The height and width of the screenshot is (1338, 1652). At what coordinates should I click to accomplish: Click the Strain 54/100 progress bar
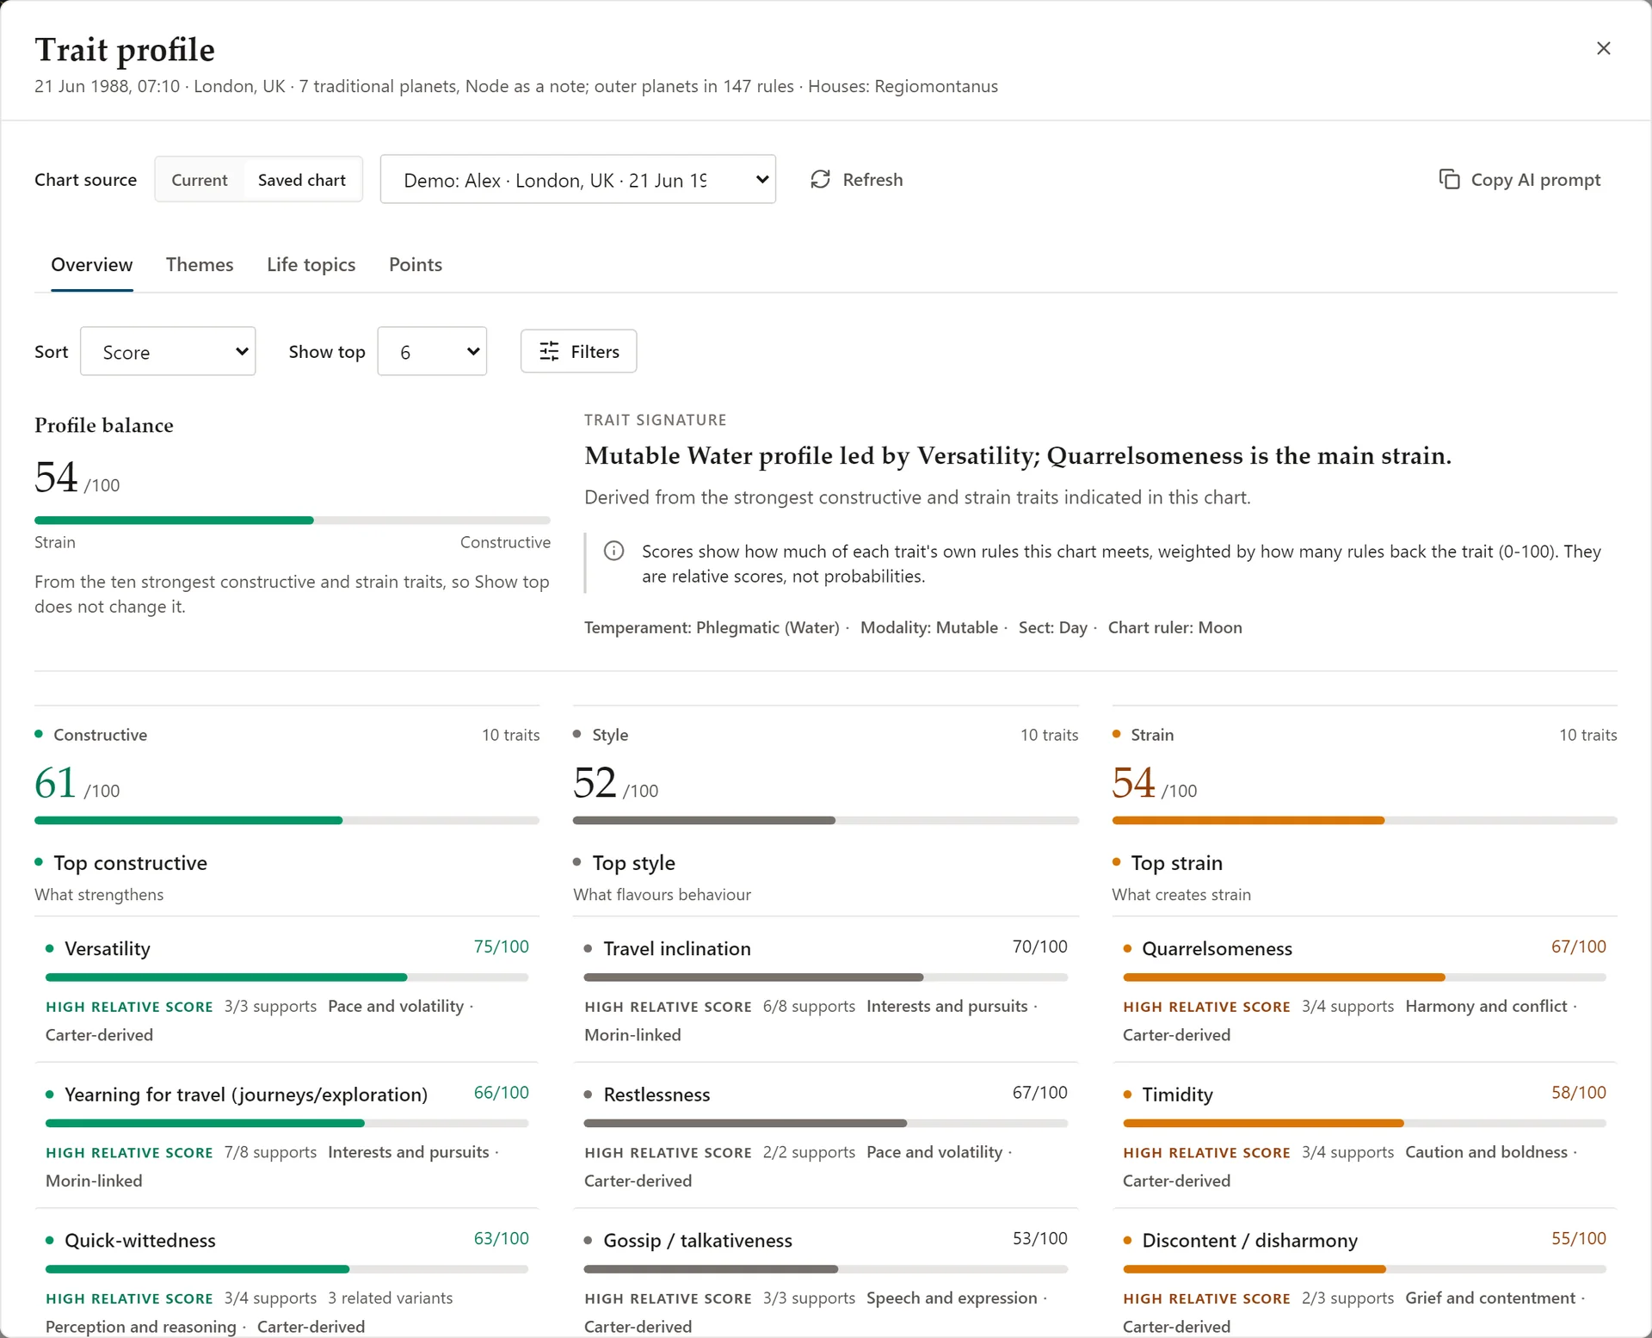(1365, 821)
